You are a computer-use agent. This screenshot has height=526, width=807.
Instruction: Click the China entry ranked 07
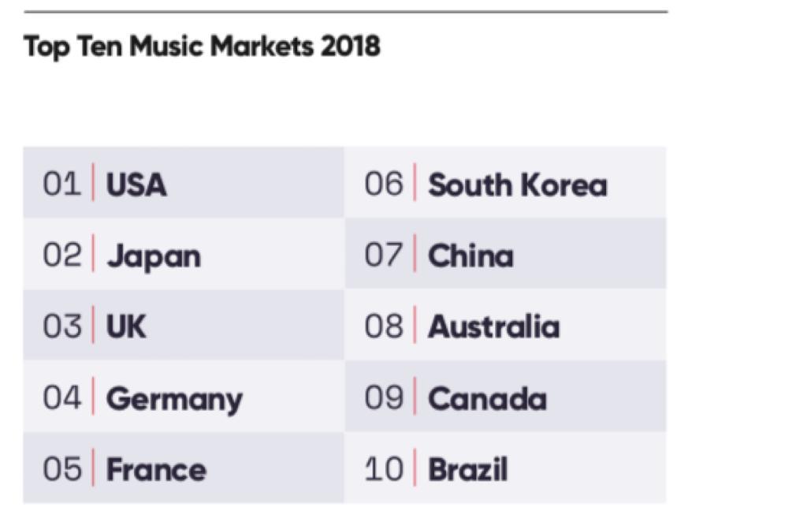point(505,253)
